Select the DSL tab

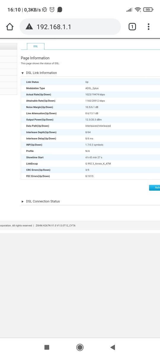click(36, 46)
